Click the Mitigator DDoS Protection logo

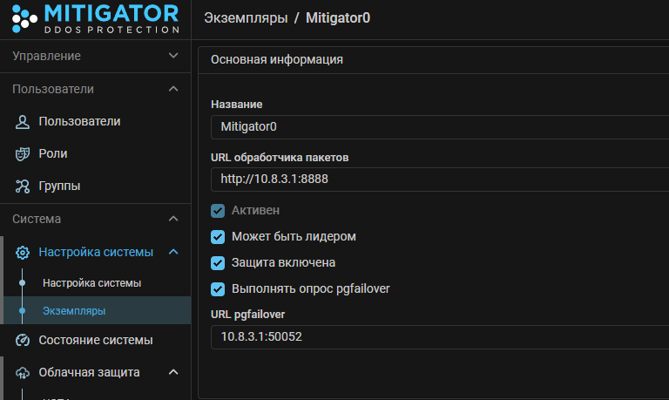click(x=94, y=18)
